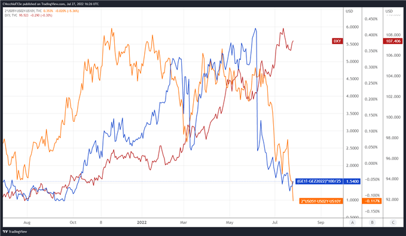Click the orange -0.117% value label
This screenshot has width=406, height=236.
[372, 201]
